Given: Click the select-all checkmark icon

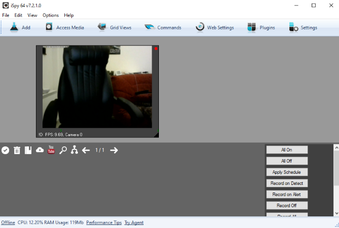Looking at the screenshot, I should [x=6, y=150].
